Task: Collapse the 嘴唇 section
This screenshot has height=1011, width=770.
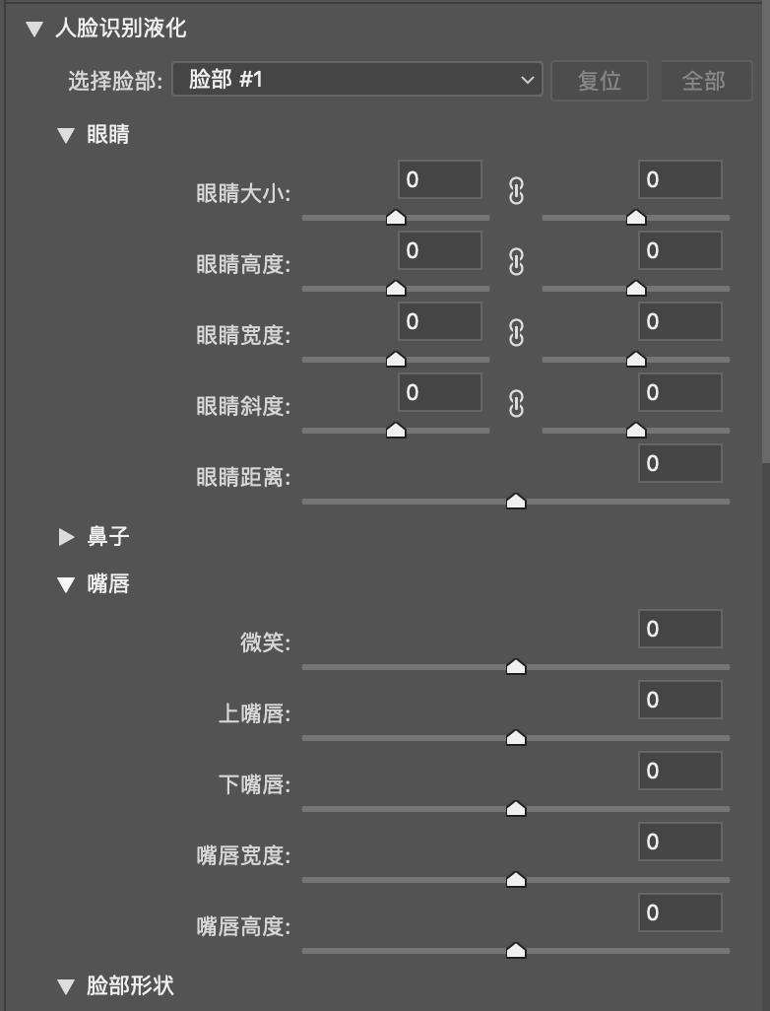Action: pos(67,584)
